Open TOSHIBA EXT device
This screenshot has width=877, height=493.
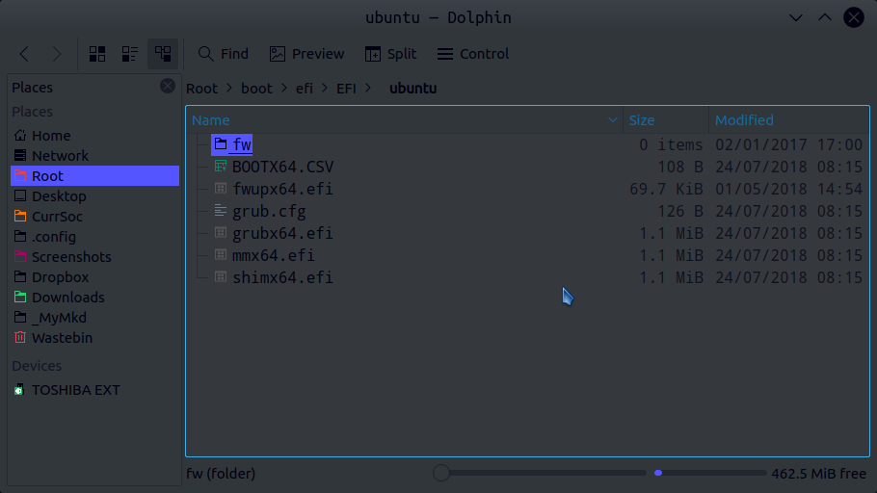pyautogui.click(x=94, y=390)
